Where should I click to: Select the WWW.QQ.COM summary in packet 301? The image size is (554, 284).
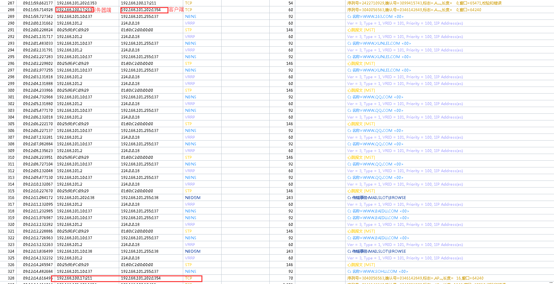coord(375,97)
